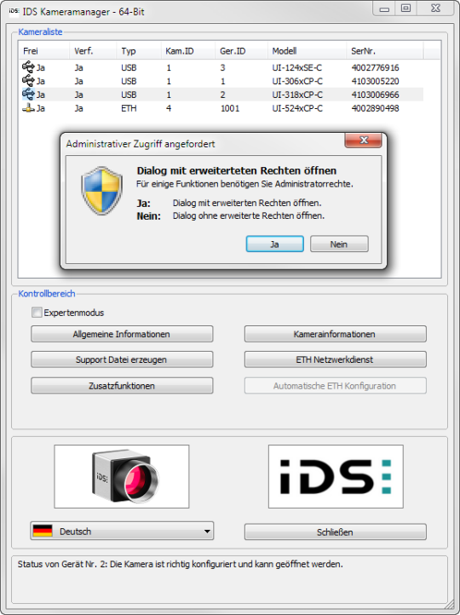Click the status text about Gerät Nr. 2
This screenshot has width=460, height=615.
coord(180,565)
